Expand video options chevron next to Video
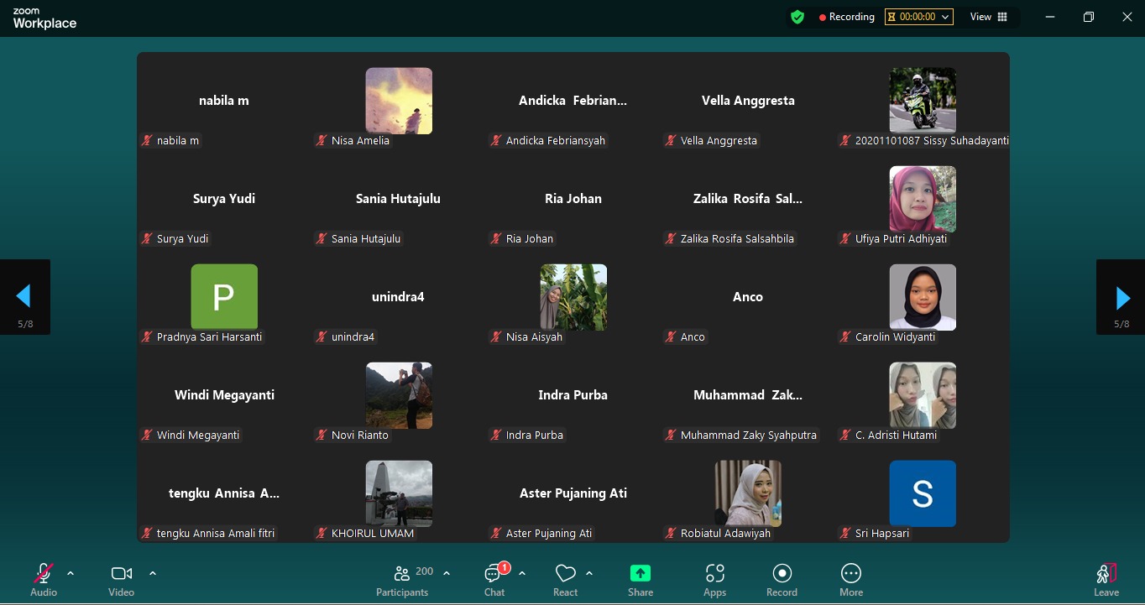Screen dimensions: 1145x605 point(153,574)
